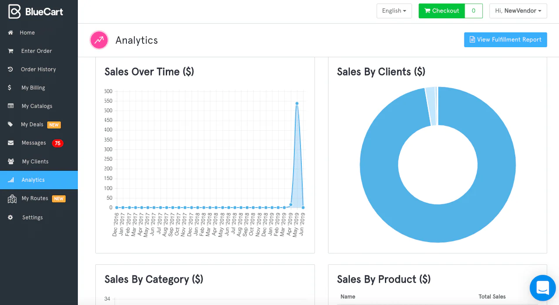This screenshot has width=559, height=305.
Task: Click the Jun 2019 data point
Action: pos(303,208)
